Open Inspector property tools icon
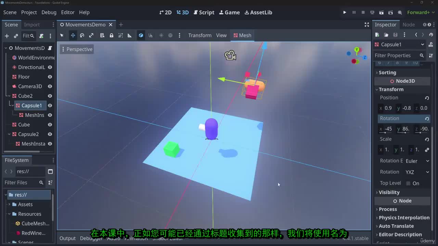The width and height of the screenshot is (438, 246). coord(431,55)
